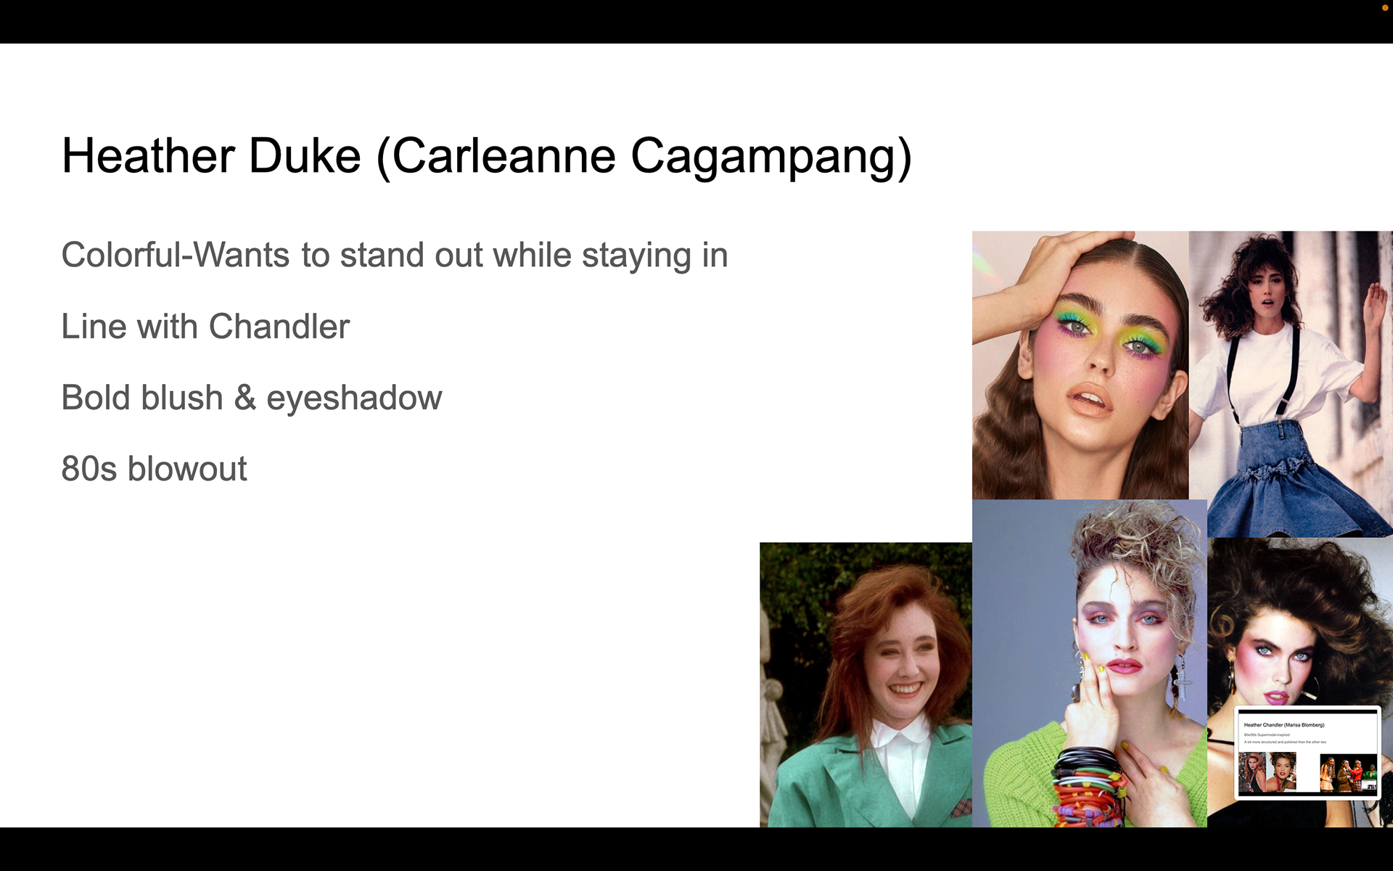
Task: Select the image of woman in suspenders and denim skirt
Action: tap(1291, 384)
